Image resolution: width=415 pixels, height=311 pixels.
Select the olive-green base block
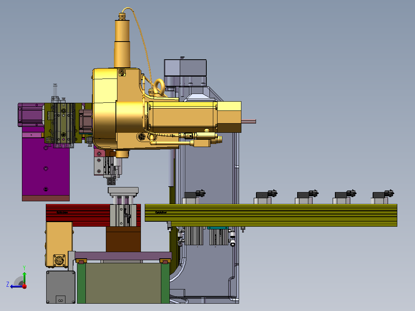[123, 283]
